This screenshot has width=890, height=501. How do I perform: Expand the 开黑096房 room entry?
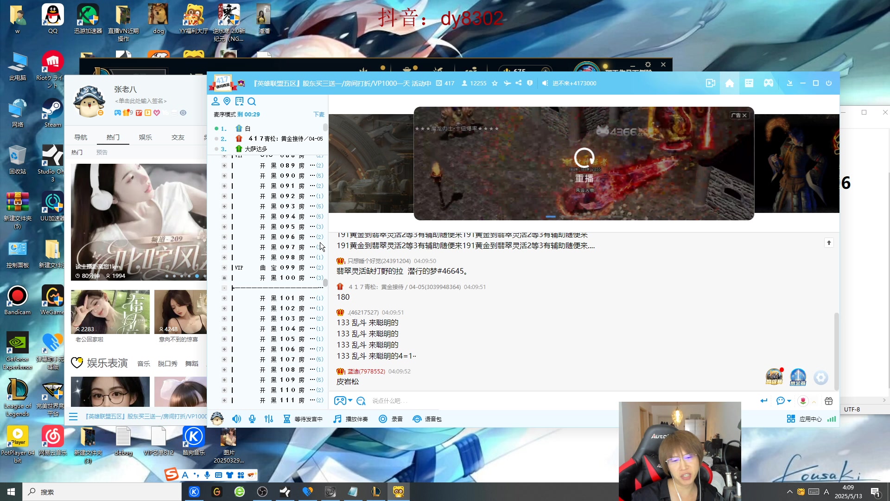(224, 237)
